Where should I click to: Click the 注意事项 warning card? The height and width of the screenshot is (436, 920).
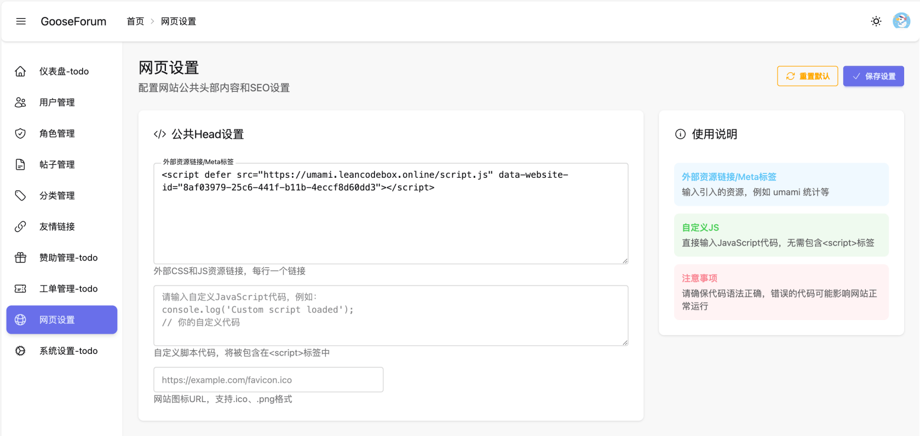click(x=781, y=292)
